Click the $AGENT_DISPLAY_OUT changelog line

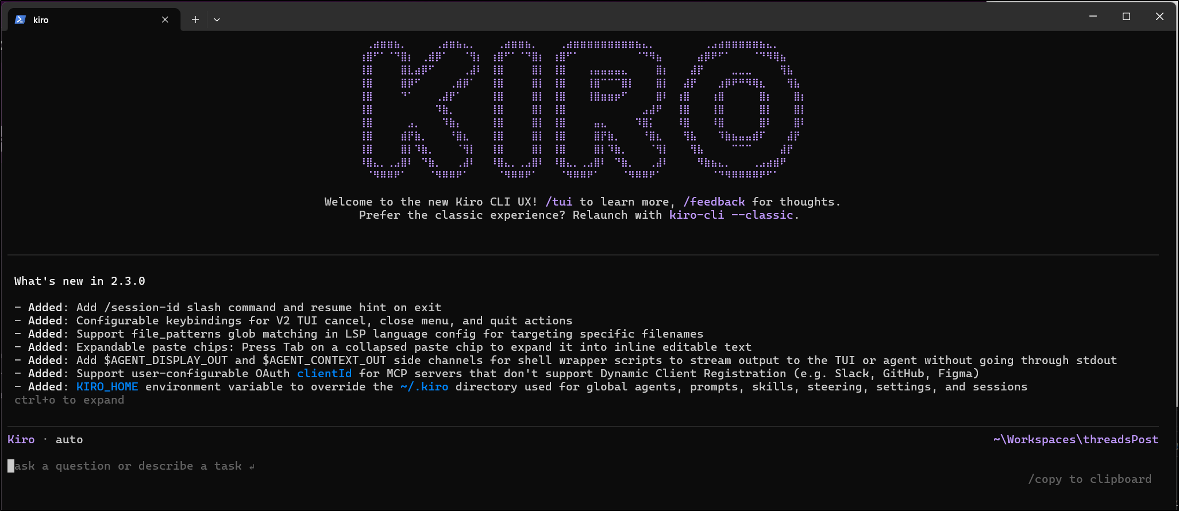coord(566,360)
